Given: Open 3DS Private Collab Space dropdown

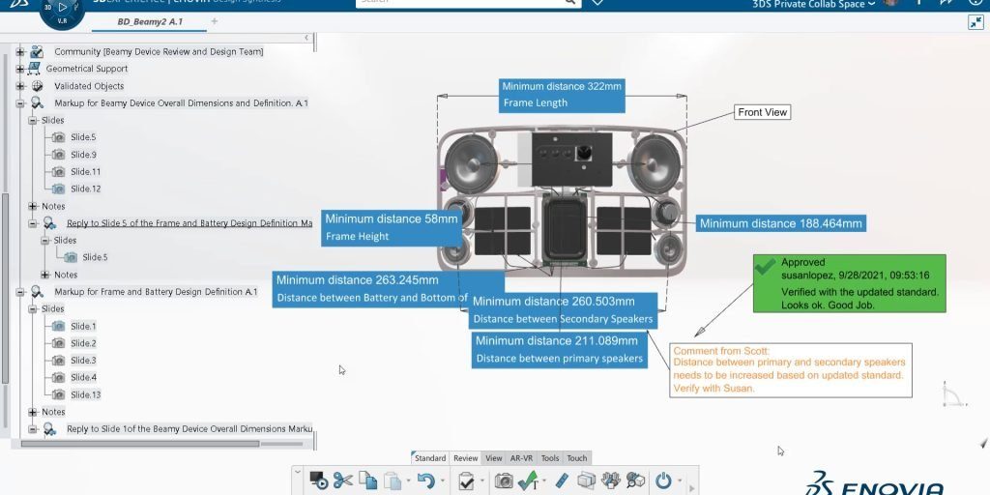Looking at the screenshot, I should click(x=813, y=4).
